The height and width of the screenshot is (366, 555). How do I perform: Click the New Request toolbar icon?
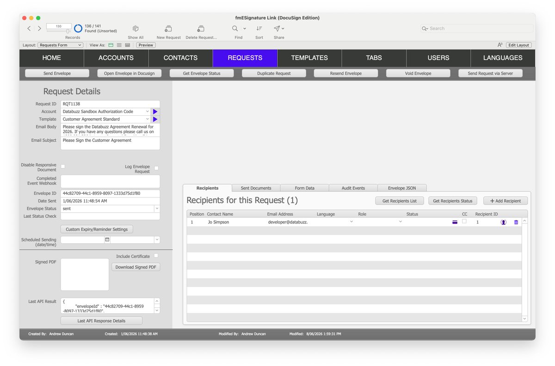169,29
